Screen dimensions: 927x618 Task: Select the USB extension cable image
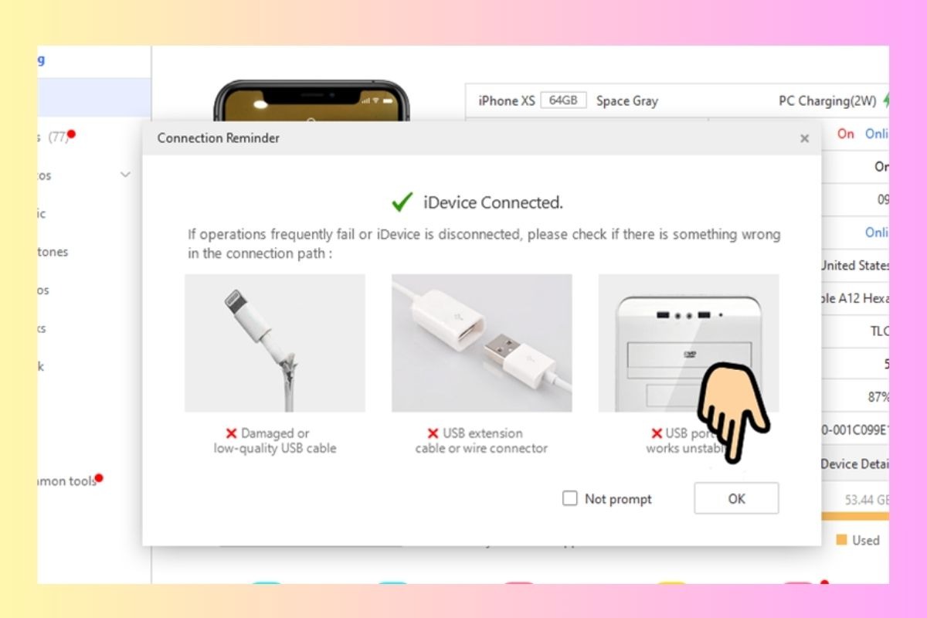[x=482, y=343]
